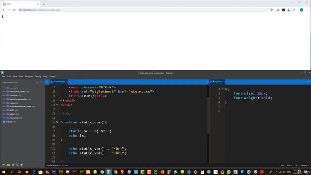Click line 21 echo static_var() code

(97, 149)
